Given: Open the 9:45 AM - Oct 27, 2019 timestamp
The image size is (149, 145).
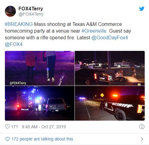Looking at the screenshot, I should (44, 127).
